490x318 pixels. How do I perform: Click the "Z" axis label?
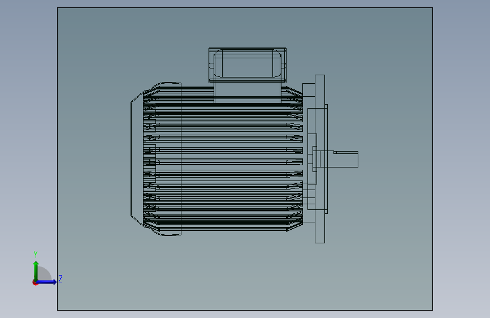60,278
